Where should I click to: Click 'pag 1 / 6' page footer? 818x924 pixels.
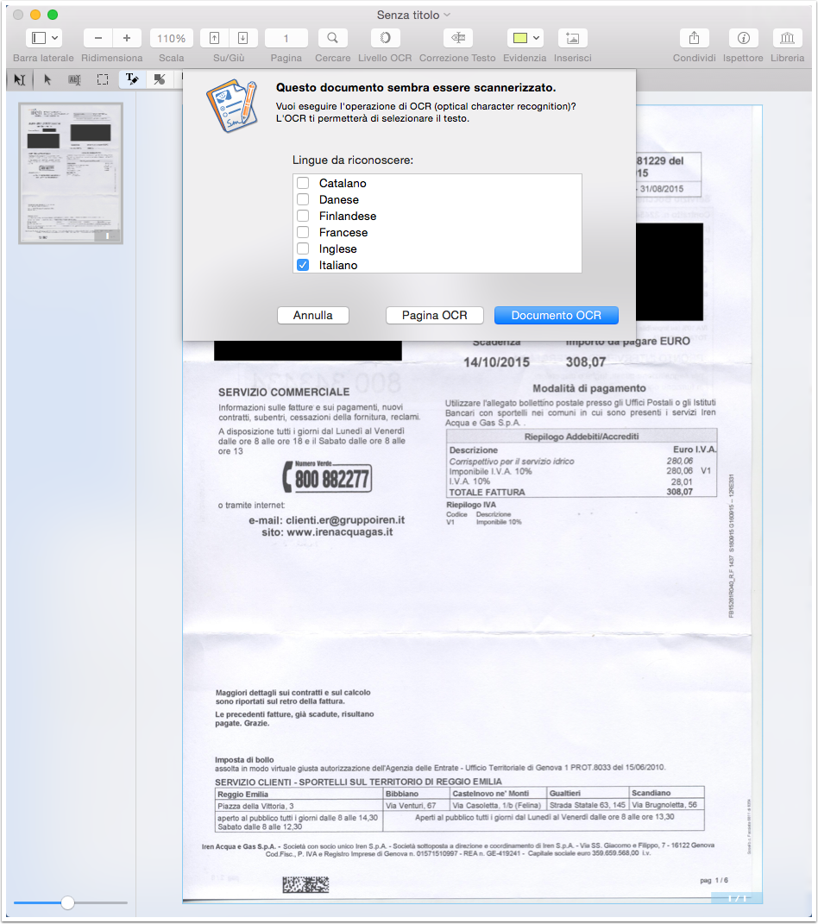714,880
